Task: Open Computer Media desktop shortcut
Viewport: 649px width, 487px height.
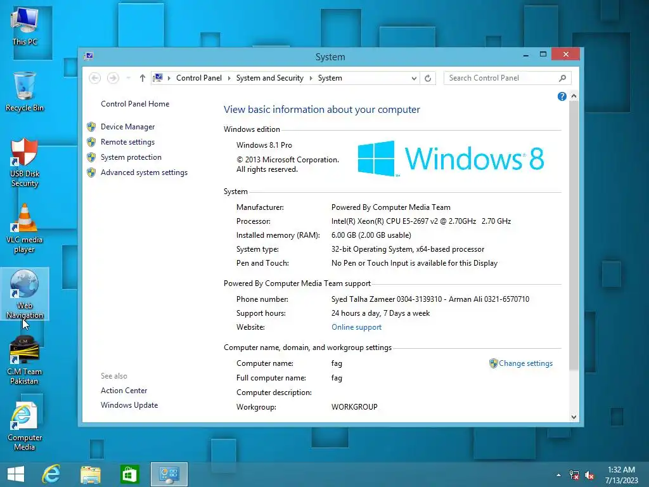Action: click(x=25, y=426)
